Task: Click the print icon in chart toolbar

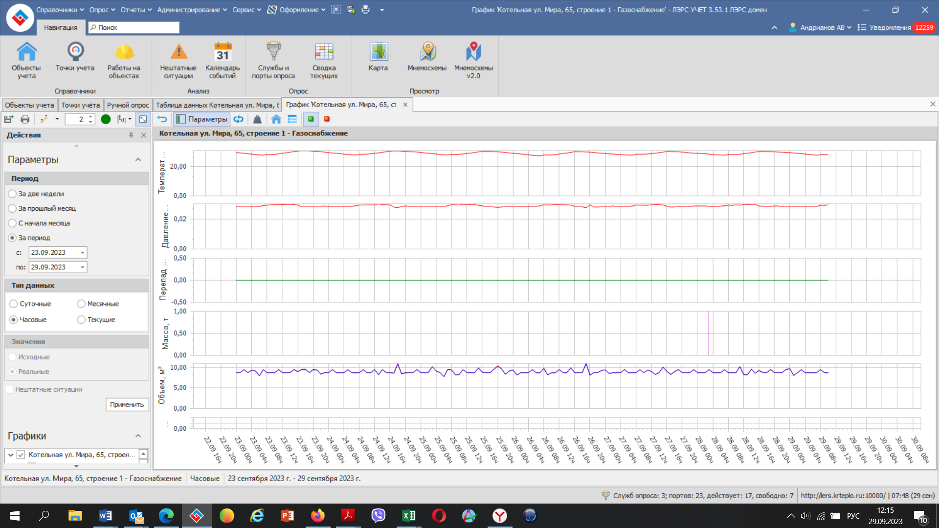Action: [25, 119]
